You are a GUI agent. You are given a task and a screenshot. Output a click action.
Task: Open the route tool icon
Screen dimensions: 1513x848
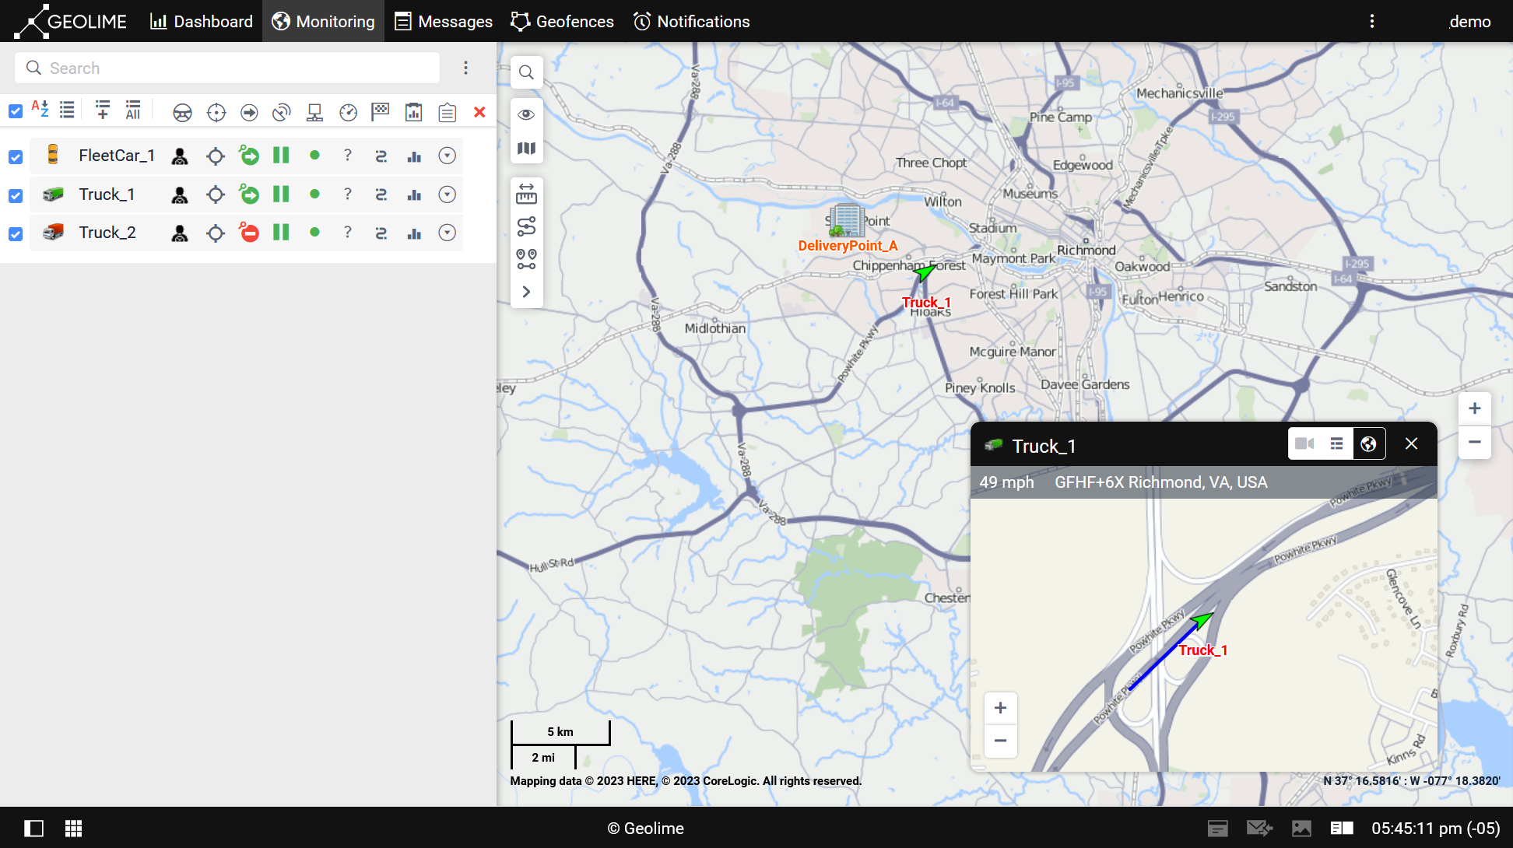[x=526, y=226]
